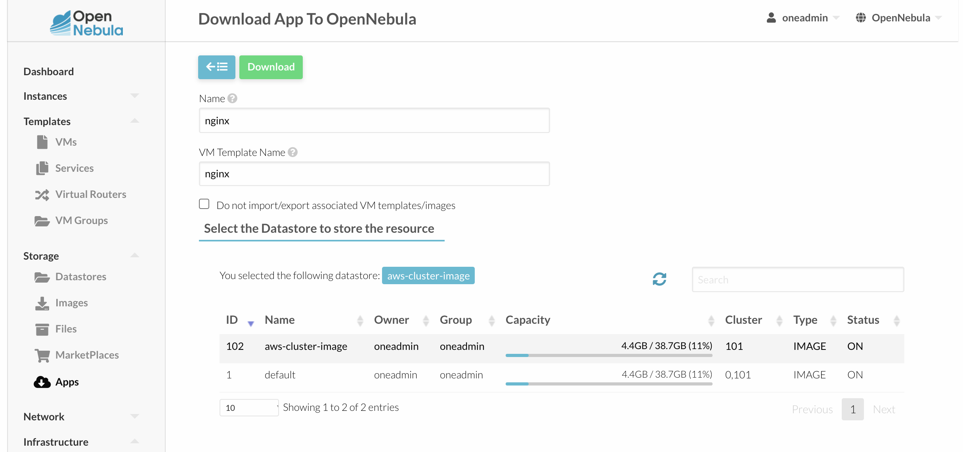The height and width of the screenshot is (452, 963).
Task: Enable do not import associated templates checkbox
Action: pos(204,204)
